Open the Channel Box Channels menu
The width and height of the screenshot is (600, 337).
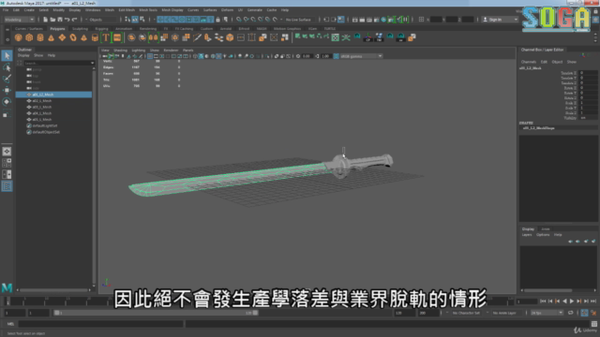529,62
